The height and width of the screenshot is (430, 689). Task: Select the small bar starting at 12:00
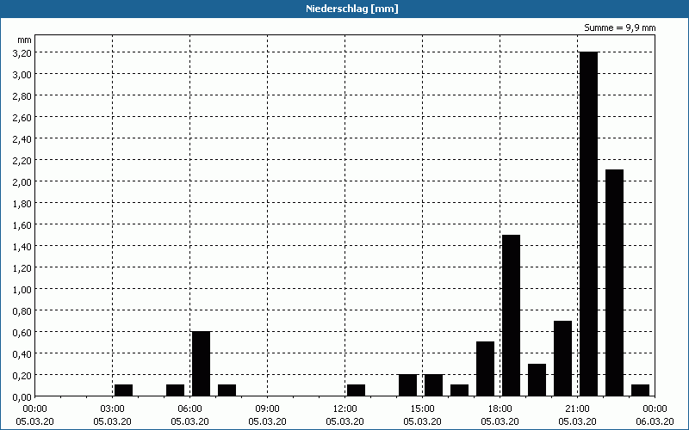click(x=356, y=390)
